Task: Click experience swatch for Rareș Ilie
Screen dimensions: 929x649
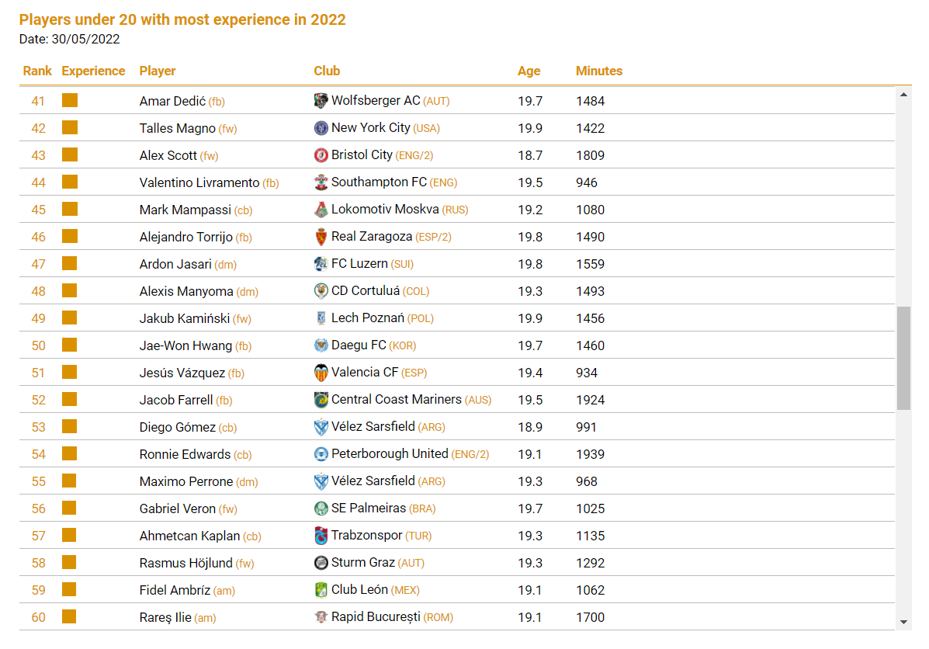Action: tap(70, 616)
